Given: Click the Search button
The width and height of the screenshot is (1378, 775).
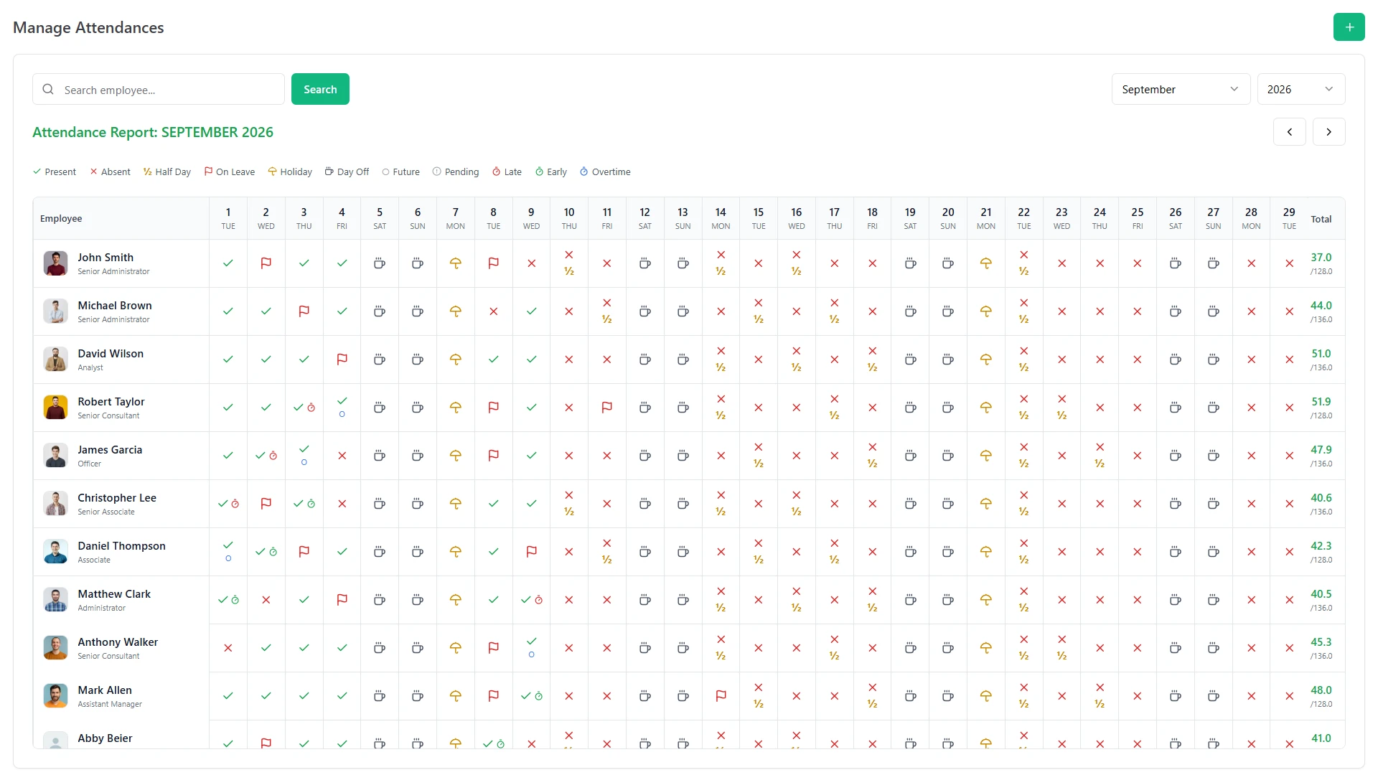Looking at the screenshot, I should 320,89.
